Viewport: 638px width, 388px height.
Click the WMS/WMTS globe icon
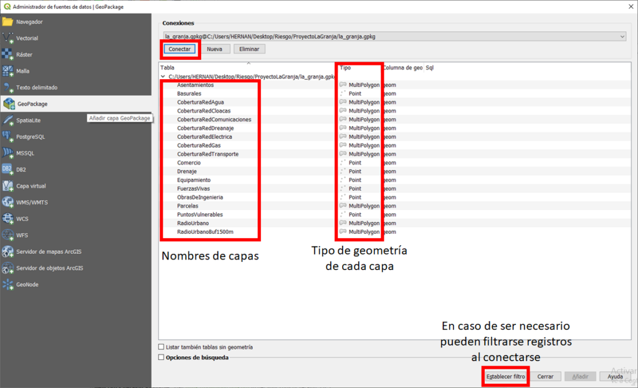(7, 202)
